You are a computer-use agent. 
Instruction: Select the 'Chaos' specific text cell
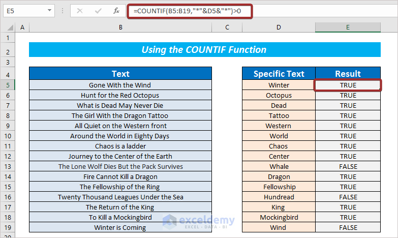pos(279,146)
